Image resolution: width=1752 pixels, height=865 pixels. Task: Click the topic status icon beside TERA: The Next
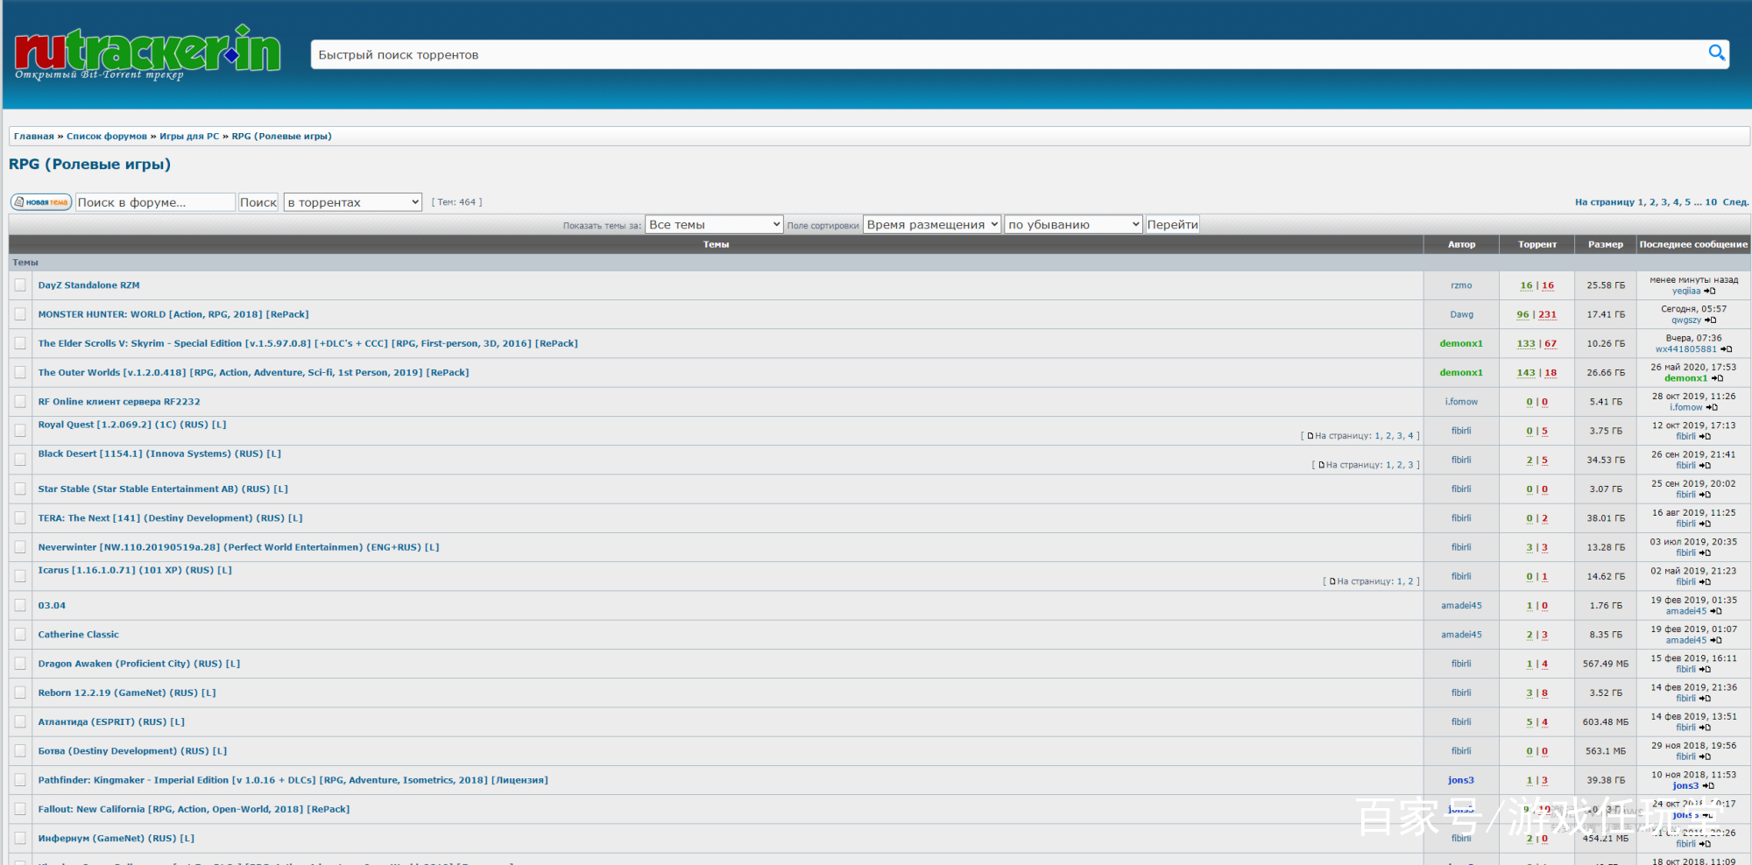(x=20, y=518)
